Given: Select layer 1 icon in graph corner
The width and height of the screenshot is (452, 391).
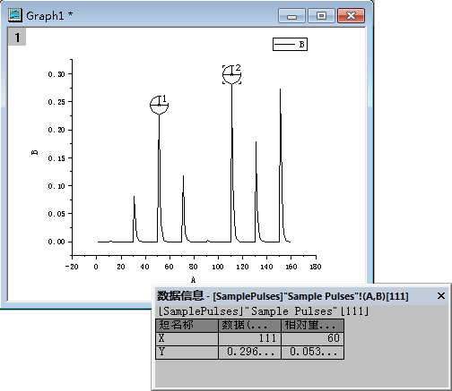Looking at the screenshot, I should pos(17,37).
